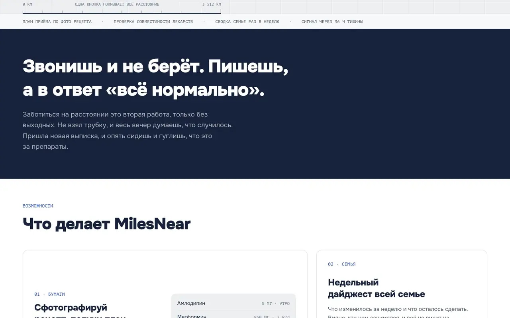Viewport: 510px width, 318px height.
Task: Select 'Проверка совместимости лекарств' item
Action: pos(153,21)
